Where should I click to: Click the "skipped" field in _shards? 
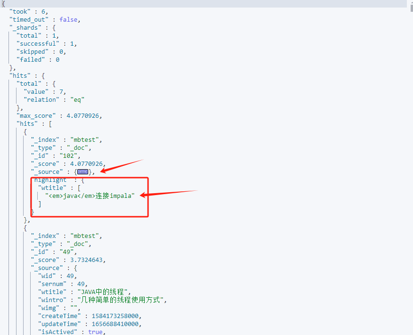(33, 51)
